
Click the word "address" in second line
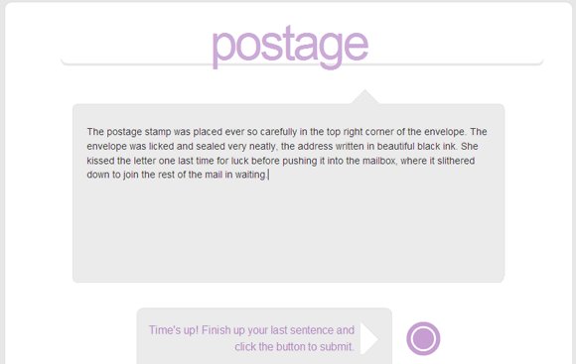[315, 146]
